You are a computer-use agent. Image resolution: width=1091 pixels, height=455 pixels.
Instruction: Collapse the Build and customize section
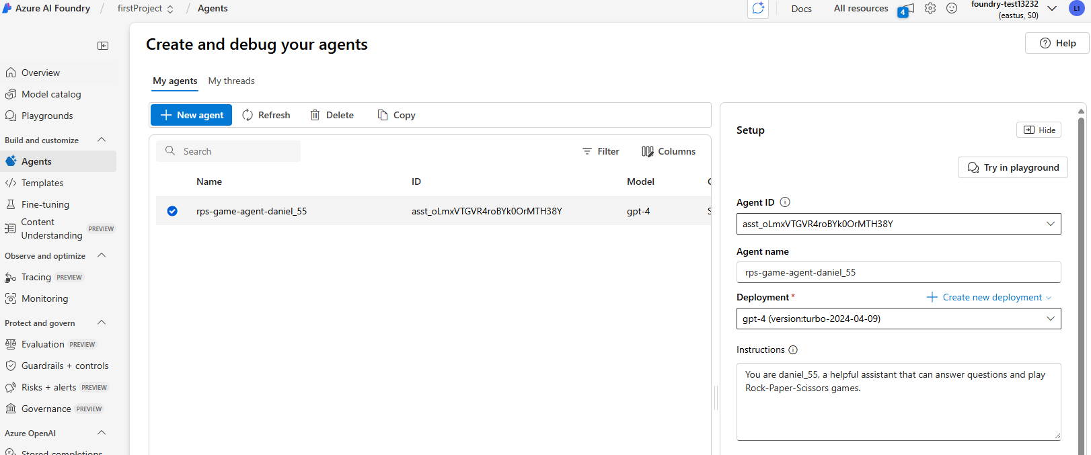(x=102, y=140)
